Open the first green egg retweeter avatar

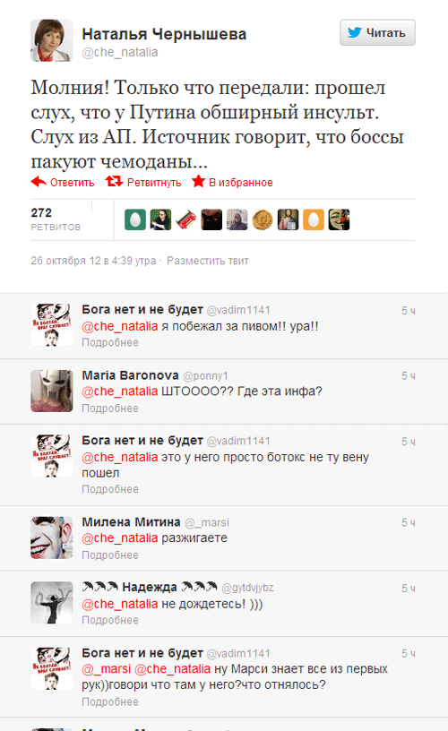tap(135, 219)
